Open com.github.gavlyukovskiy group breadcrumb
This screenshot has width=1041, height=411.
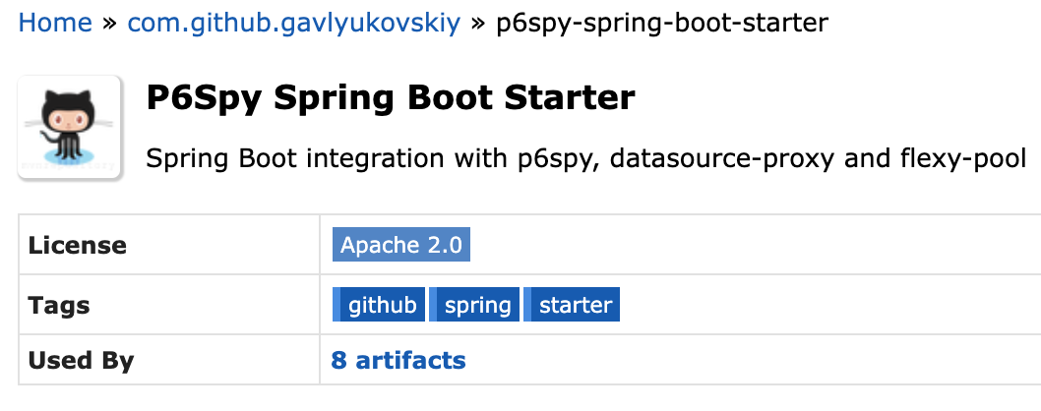coord(293,24)
